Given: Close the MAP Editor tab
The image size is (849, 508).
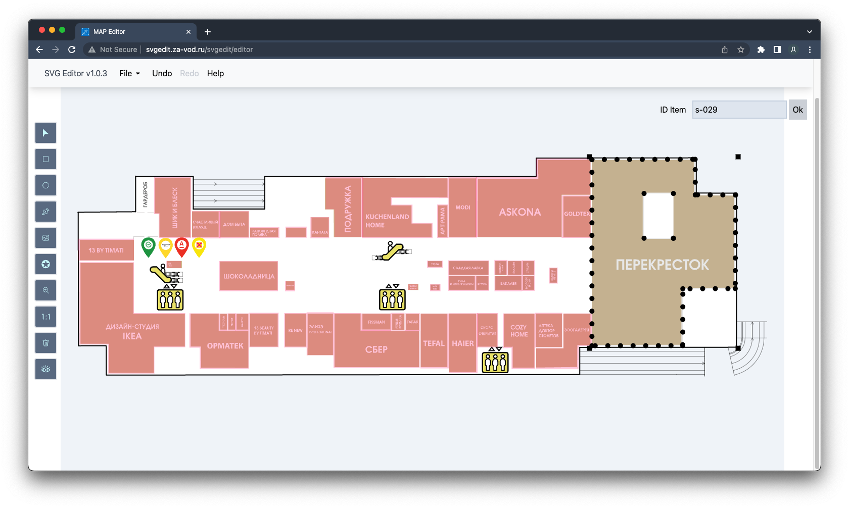Looking at the screenshot, I should pos(188,32).
